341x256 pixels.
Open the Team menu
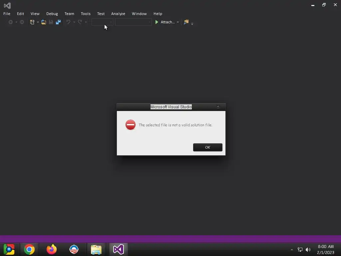click(x=69, y=14)
